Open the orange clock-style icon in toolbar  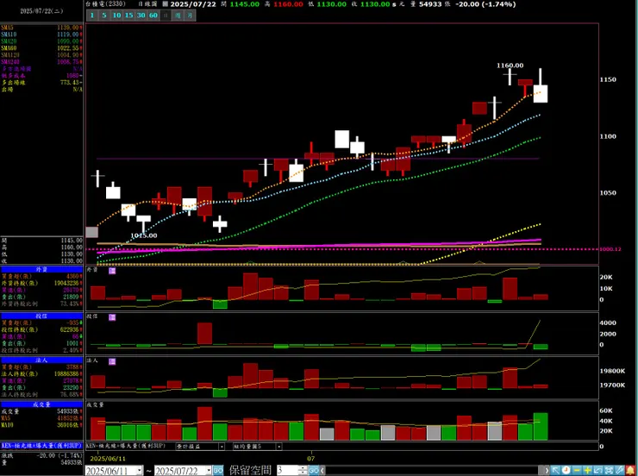pyautogui.click(x=566, y=470)
